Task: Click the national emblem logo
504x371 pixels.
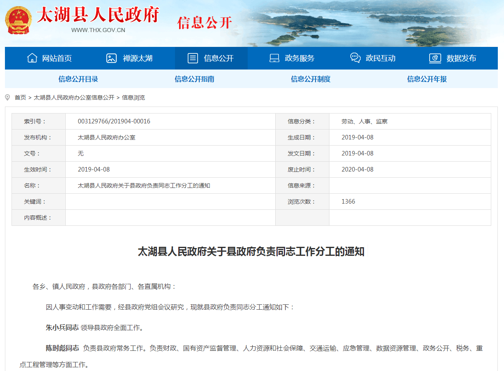Action: 18,20
